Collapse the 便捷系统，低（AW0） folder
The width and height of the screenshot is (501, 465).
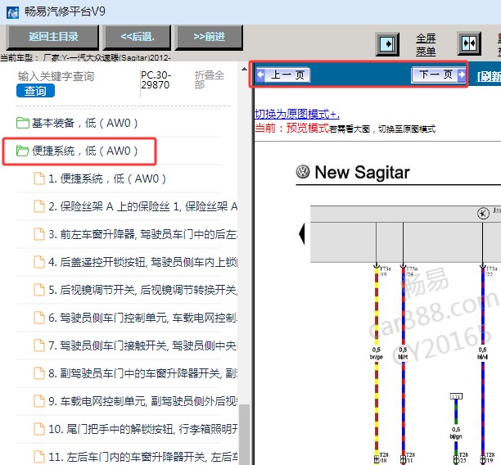click(x=77, y=151)
